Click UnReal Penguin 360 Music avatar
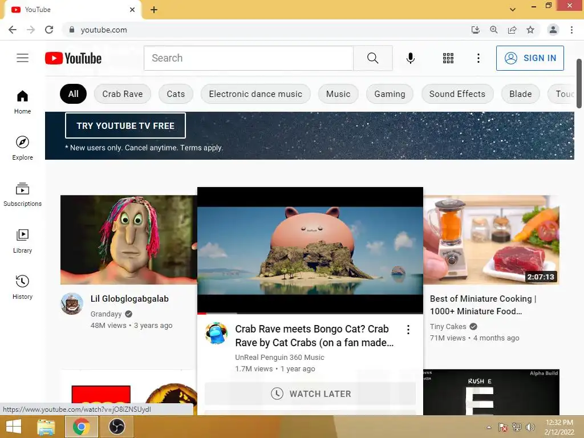584x438 pixels. pyautogui.click(x=216, y=333)
